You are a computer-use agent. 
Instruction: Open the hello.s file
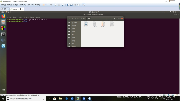(x=112, y=25)
